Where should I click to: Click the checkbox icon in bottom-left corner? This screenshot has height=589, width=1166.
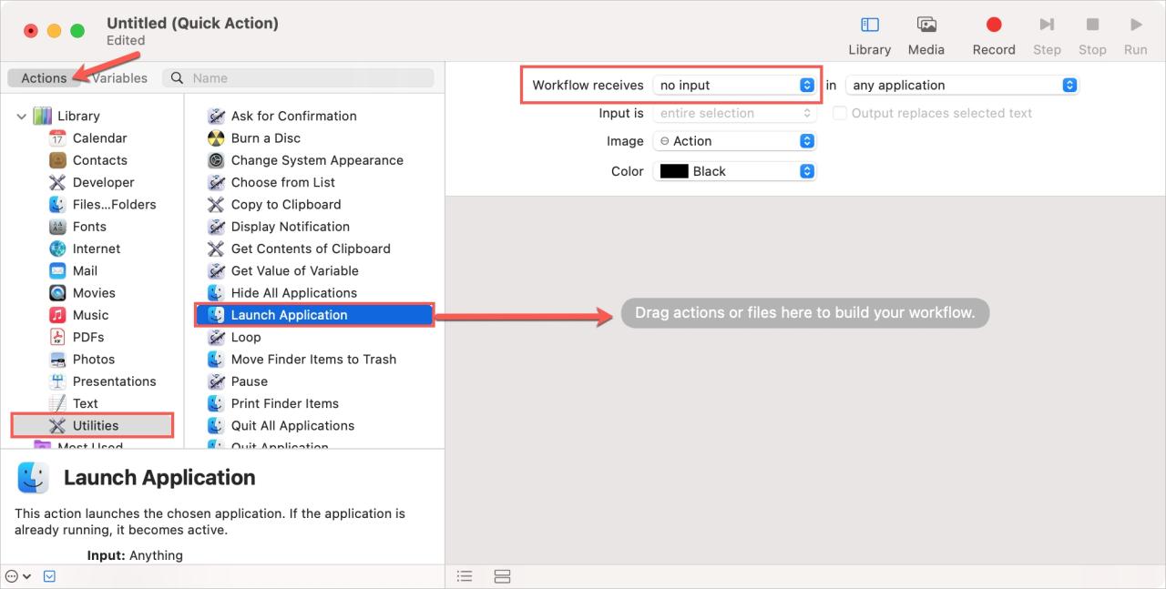(x=49, y=575)
